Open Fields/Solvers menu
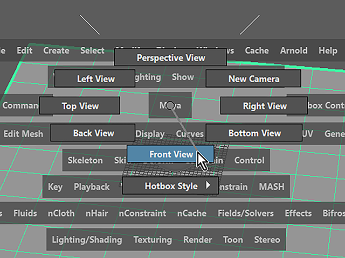Image resolution: width=345 pixels, height=258 pixels. click(x=245, y=213)
